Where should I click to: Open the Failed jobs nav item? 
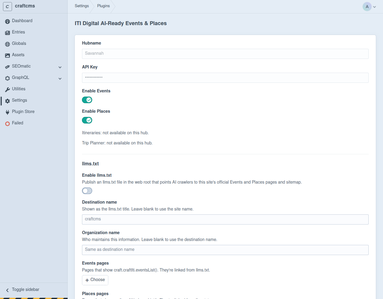pos(34,123)
